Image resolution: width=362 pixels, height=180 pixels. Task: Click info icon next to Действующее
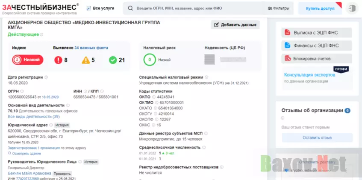click(x=41, y=35)
